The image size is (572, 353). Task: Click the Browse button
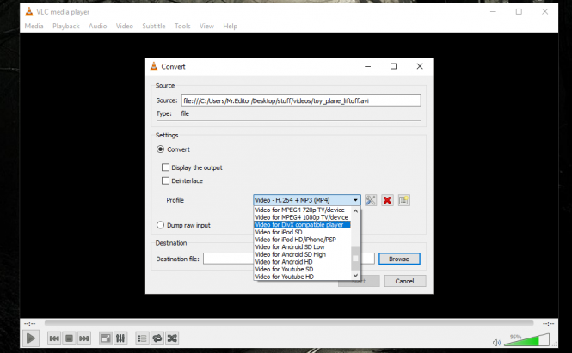click(398, 259)
